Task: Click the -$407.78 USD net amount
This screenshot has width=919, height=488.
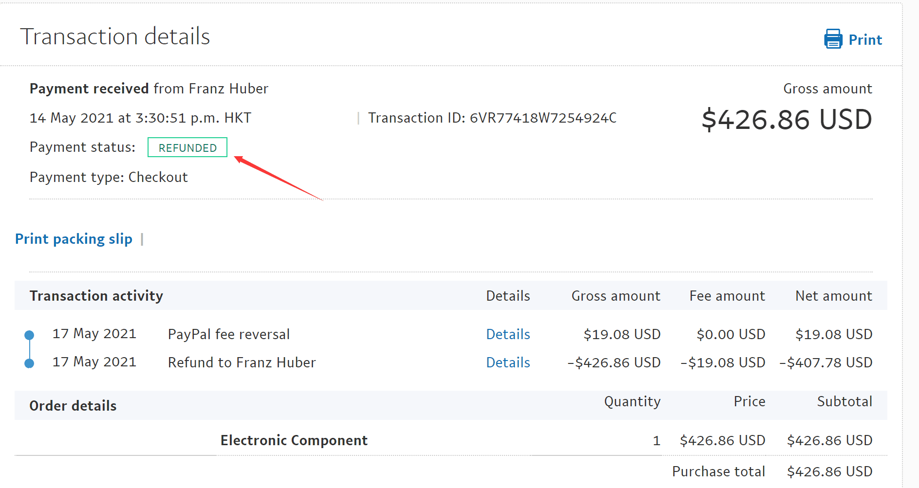Action: point(825,362)
